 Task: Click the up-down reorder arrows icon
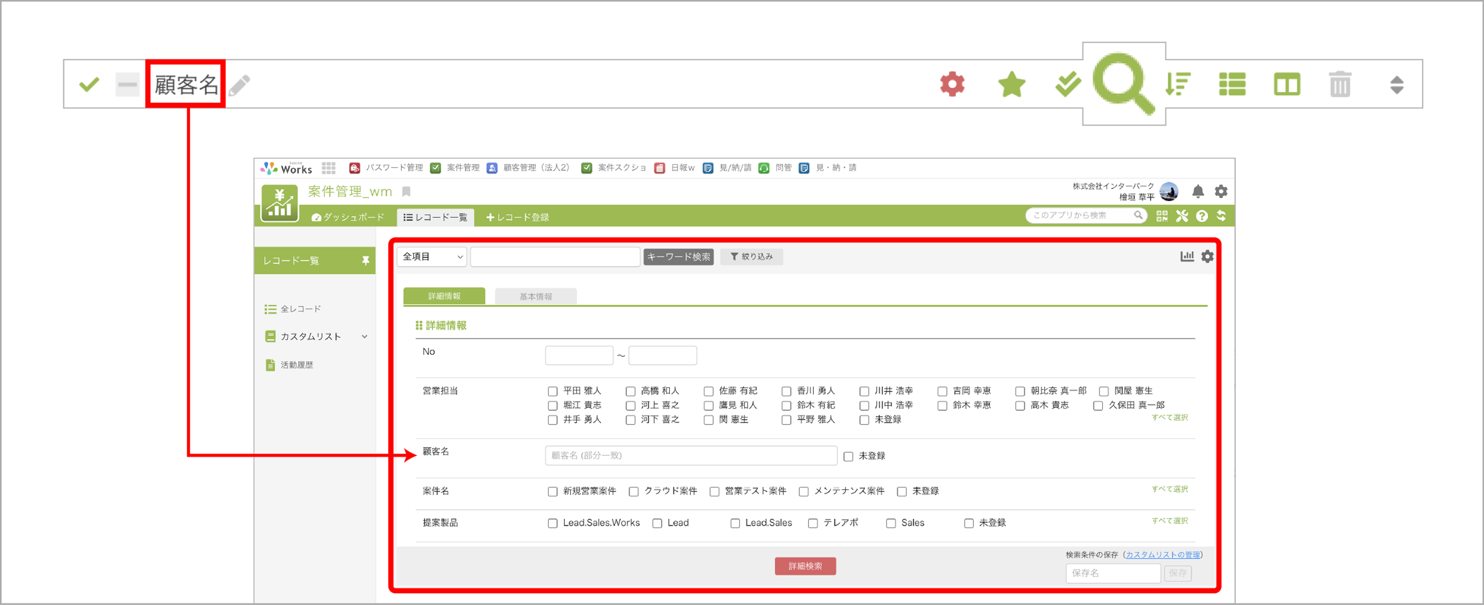[1397, 85]
